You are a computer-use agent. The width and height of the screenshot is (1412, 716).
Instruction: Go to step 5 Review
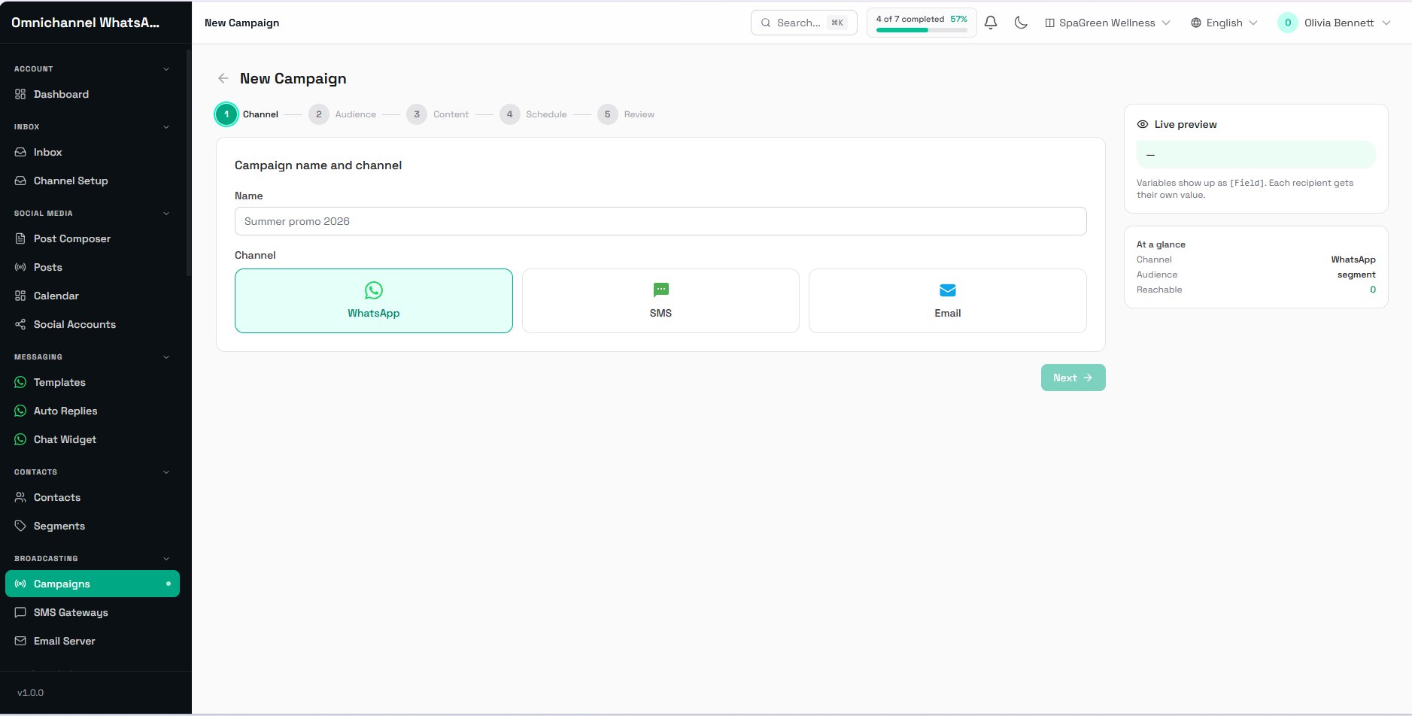(627, 114)
